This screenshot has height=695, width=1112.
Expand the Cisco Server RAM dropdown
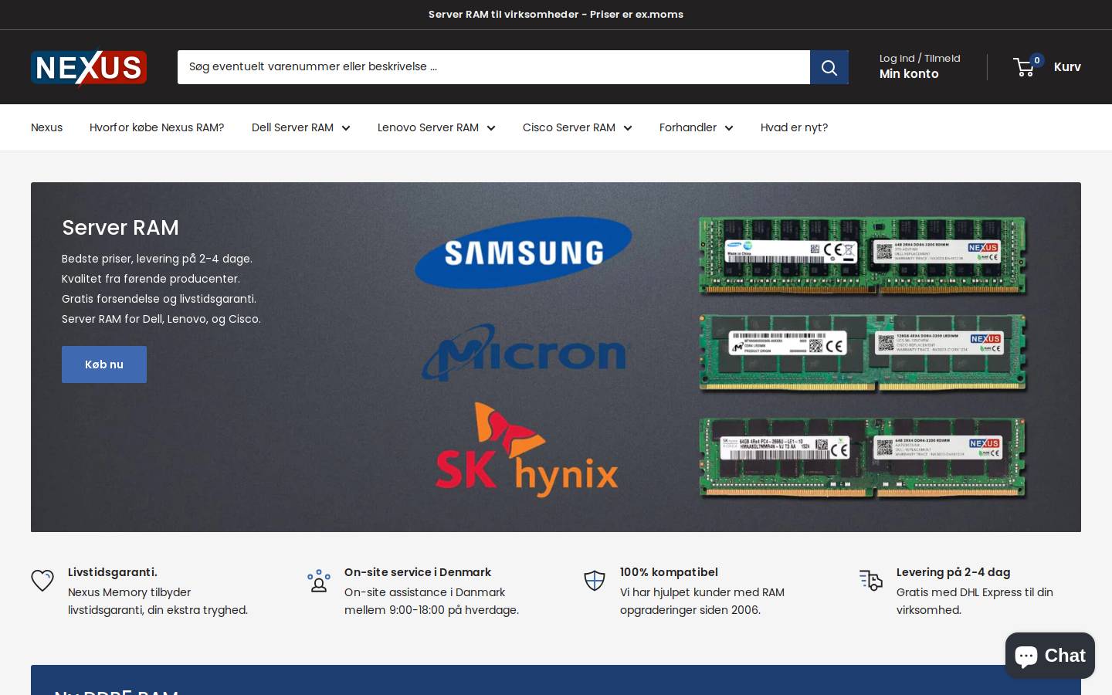point(578,127)
